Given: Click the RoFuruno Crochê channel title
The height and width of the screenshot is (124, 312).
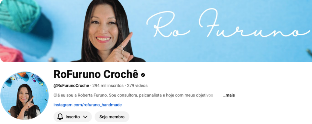Looking at the screenshot, I should point(96,75).
